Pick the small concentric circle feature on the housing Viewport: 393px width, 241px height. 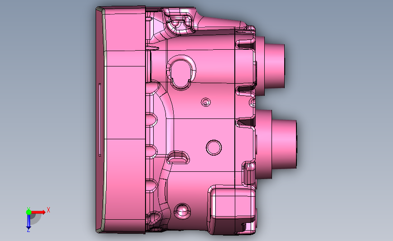click(206, 102)
